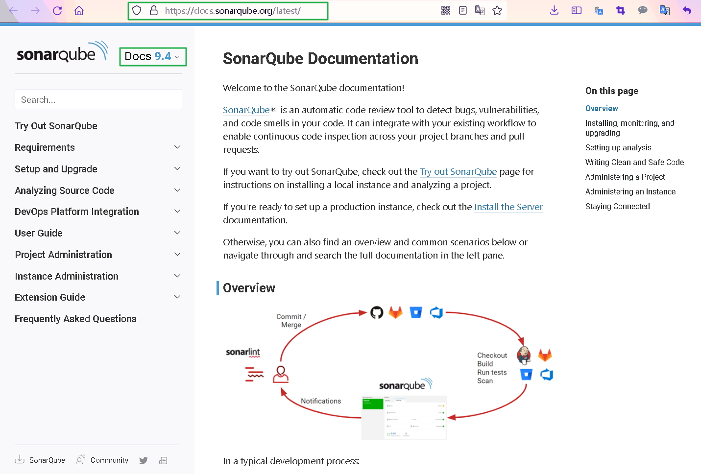The width and height of the screenshot is (701, 474).
Task: Open Requirements in sidebar navigation
Action: click(x=45, y=147)
